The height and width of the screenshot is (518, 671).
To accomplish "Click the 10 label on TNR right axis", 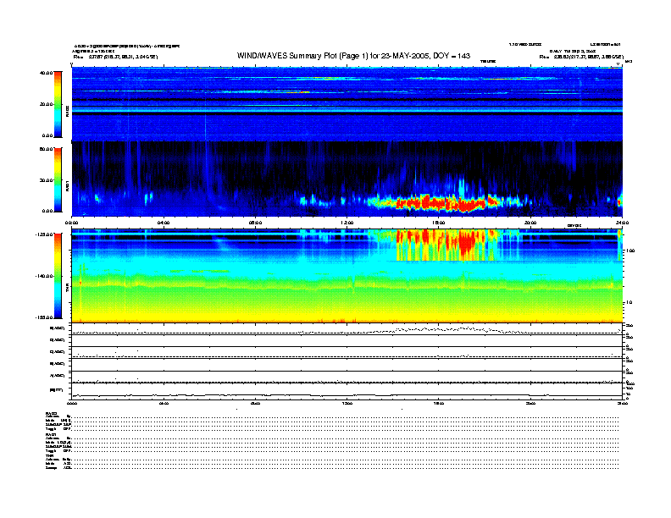I will coord(629,303).
